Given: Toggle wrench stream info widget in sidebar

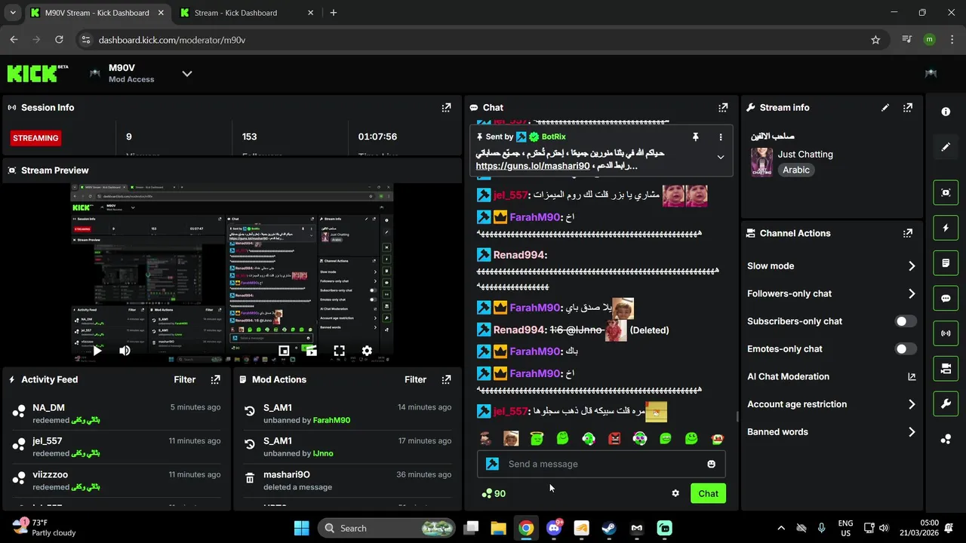Looking at the screenshot, I should pos(946,403).
